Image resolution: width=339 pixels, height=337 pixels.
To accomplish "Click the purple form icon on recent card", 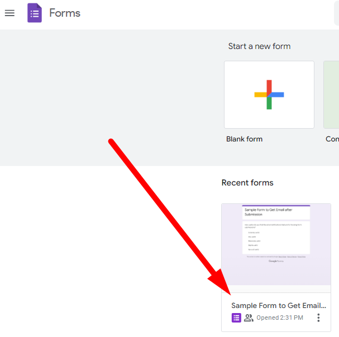I will click(236, 318).
